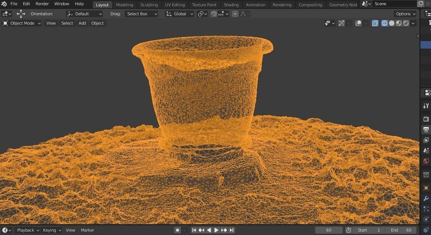Open the viewport header View menu
Screen dimensions: 431x235
coord(51,23)
